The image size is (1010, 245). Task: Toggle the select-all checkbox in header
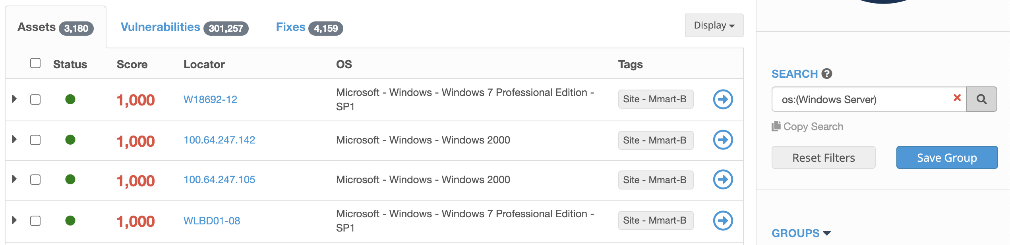[x=35, y=63]
